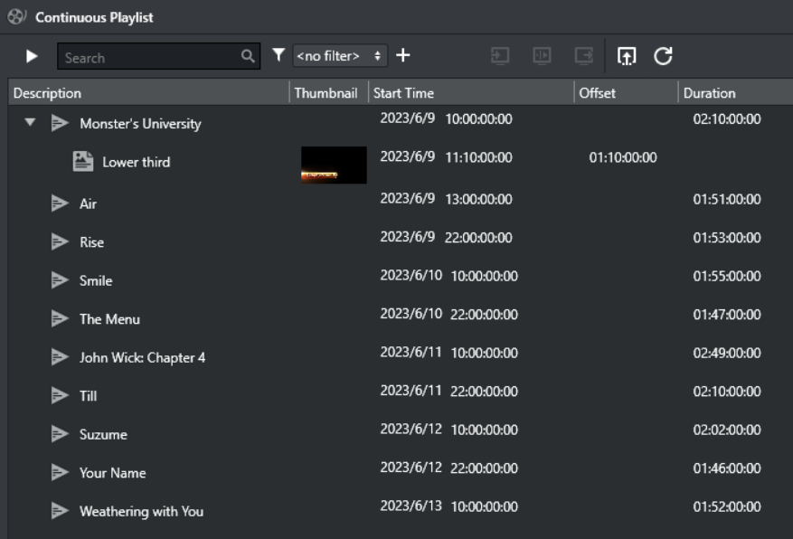This screenshot has height=539, width=793.
Task: Click the search magnifier icon
Action: tap(247, 57)
